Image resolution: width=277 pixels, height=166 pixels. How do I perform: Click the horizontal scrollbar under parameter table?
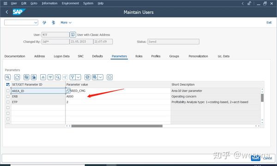[117, 126]
